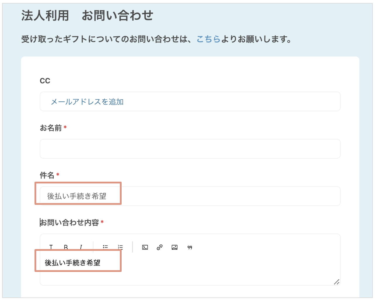Viewport: 376px width, 303px height.
Task: Click the お名前 field label
Action: pyautogui.click(x=51, y=128)
